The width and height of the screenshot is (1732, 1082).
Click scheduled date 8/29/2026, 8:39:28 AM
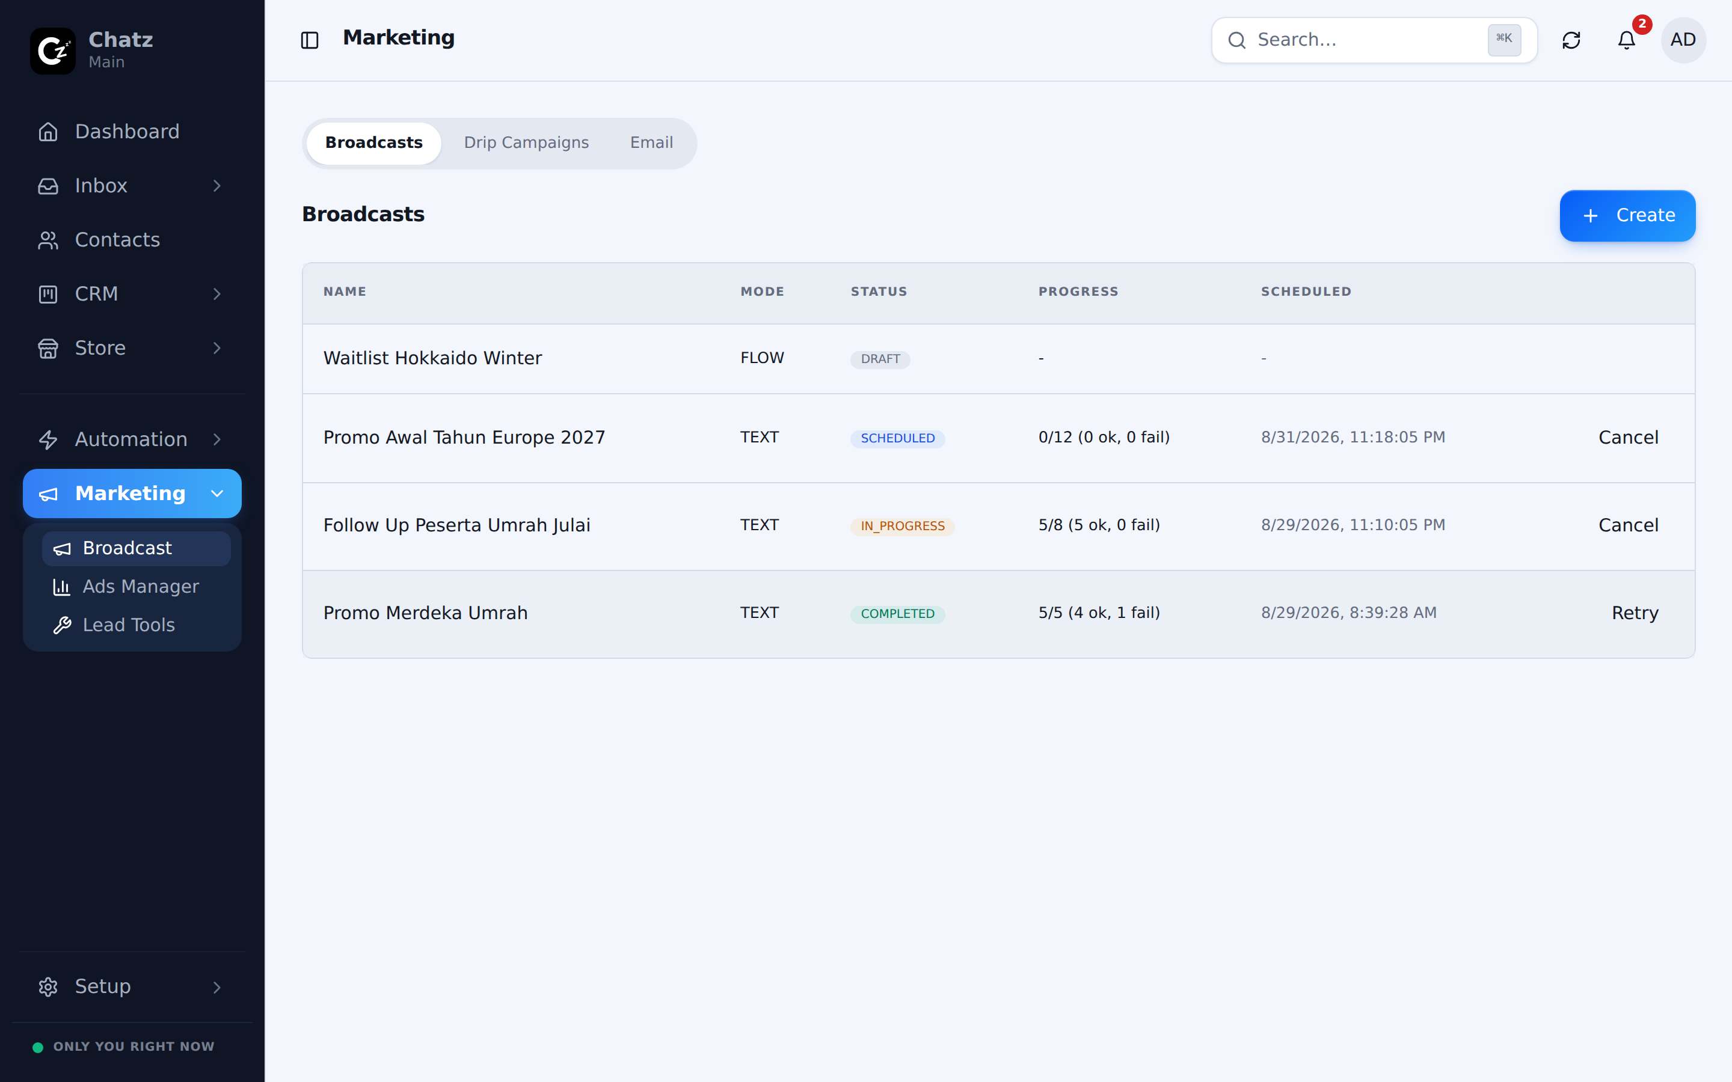click(1348, 613)
